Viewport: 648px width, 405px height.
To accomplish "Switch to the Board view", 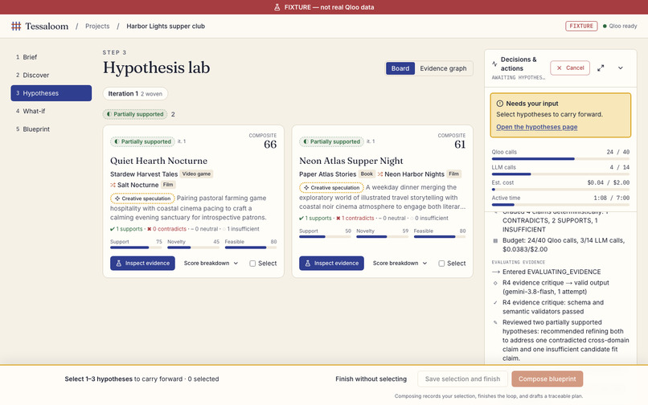I will point(400,68).
